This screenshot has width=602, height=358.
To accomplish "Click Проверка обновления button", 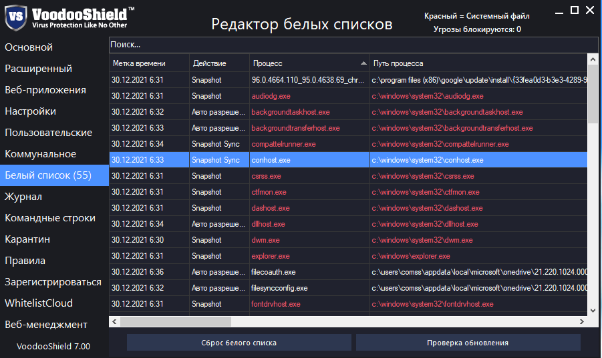I will 468,343.
